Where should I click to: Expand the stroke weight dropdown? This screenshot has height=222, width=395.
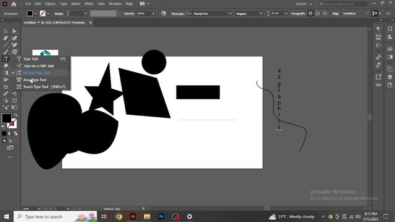tap(86, 14)
